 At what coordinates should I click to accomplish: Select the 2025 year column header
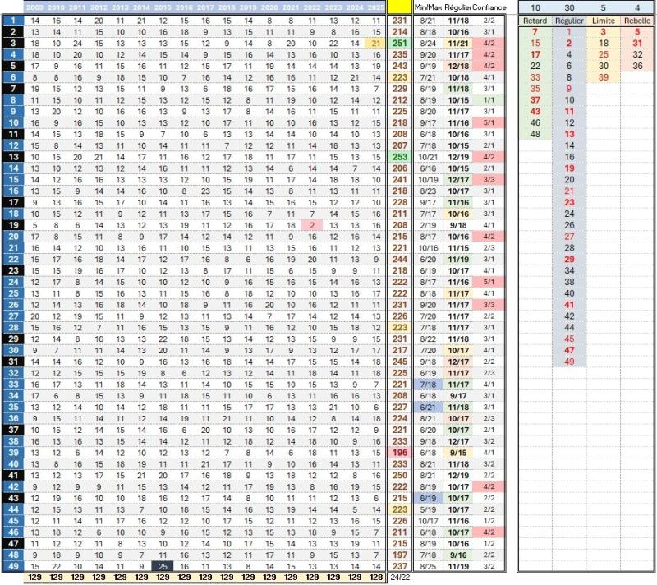[x=376, y=7]
